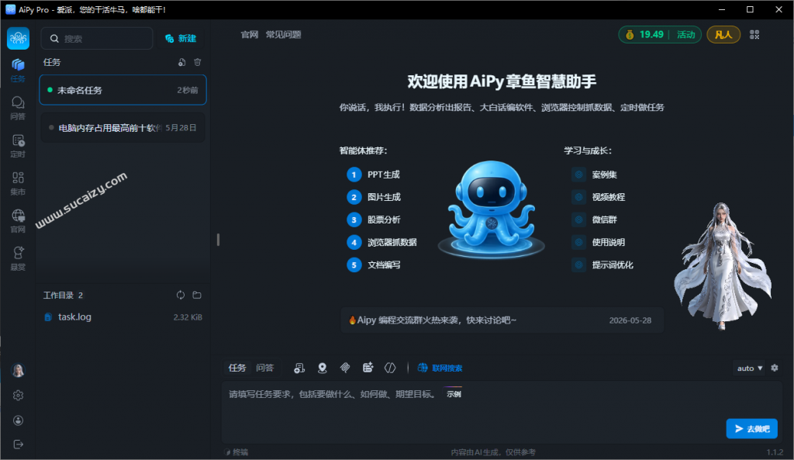Open the 官网 link in top bar

(249, 34)
